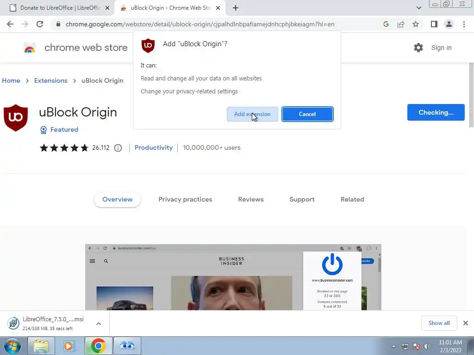474x355 pixels.
Task: Click the address bar URL field
Action: (x=200, y=24)
